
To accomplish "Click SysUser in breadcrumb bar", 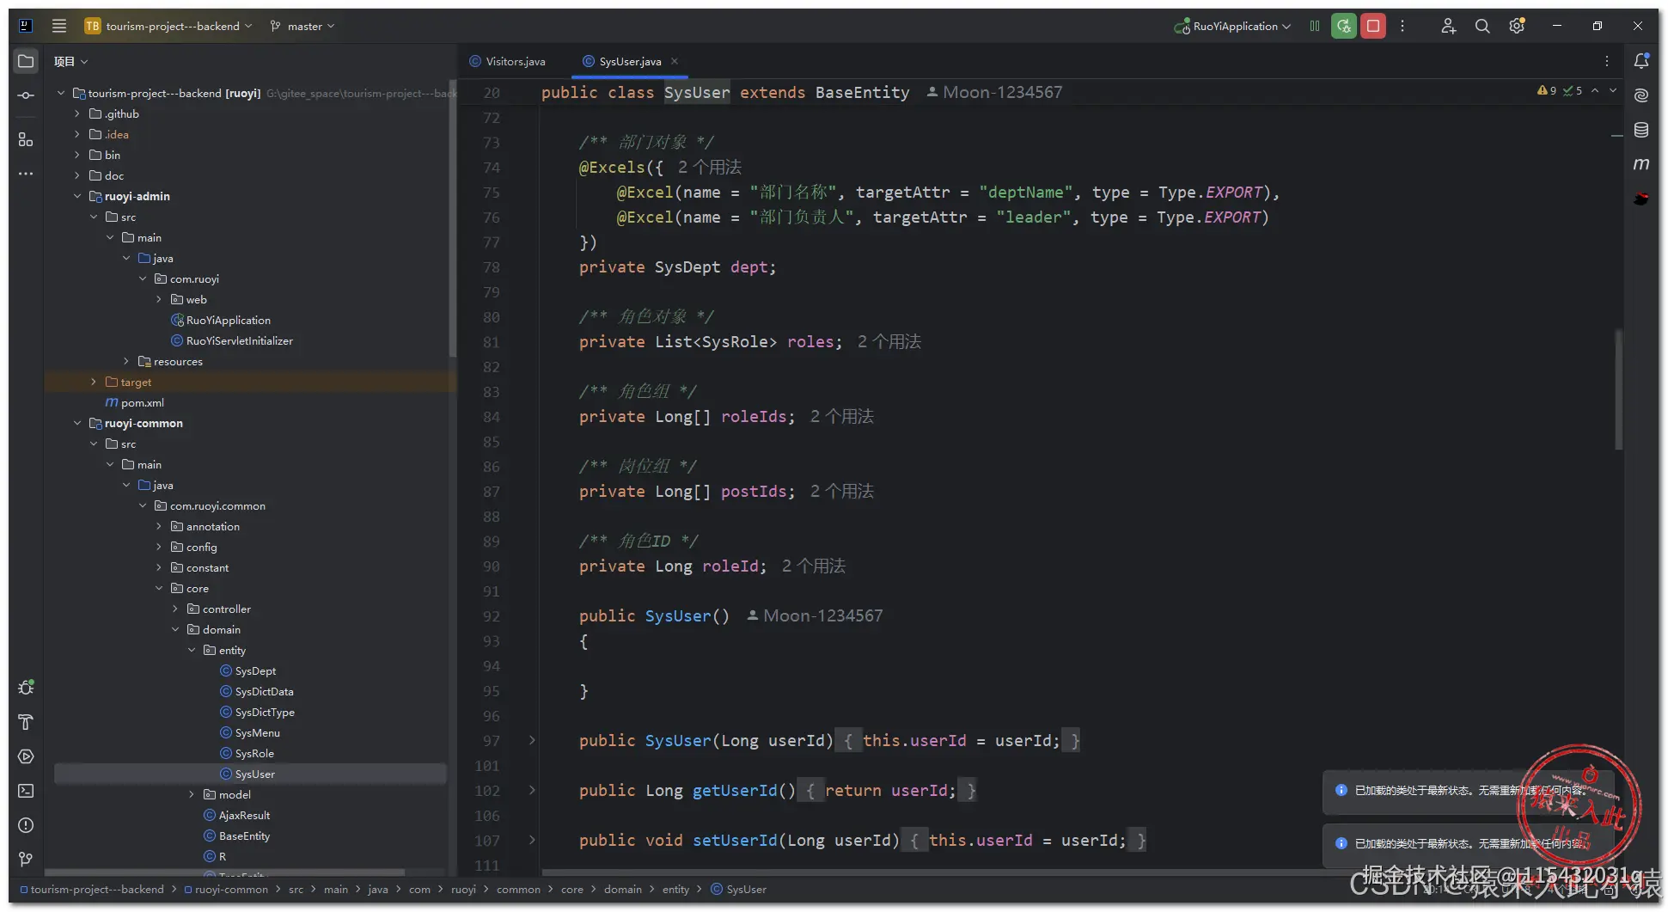I will [x=739, y=889].
